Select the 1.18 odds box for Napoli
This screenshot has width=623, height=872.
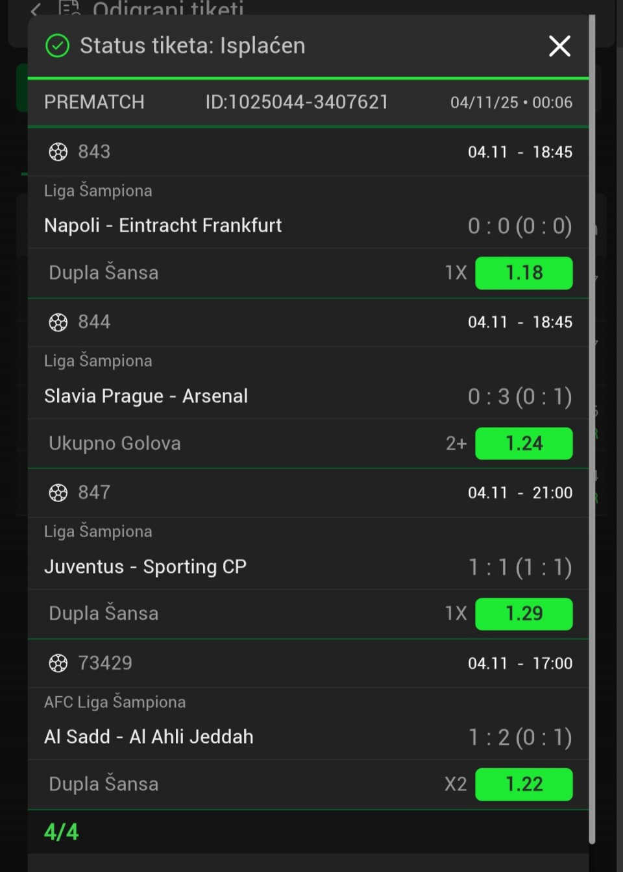click(x=524, y=273)
